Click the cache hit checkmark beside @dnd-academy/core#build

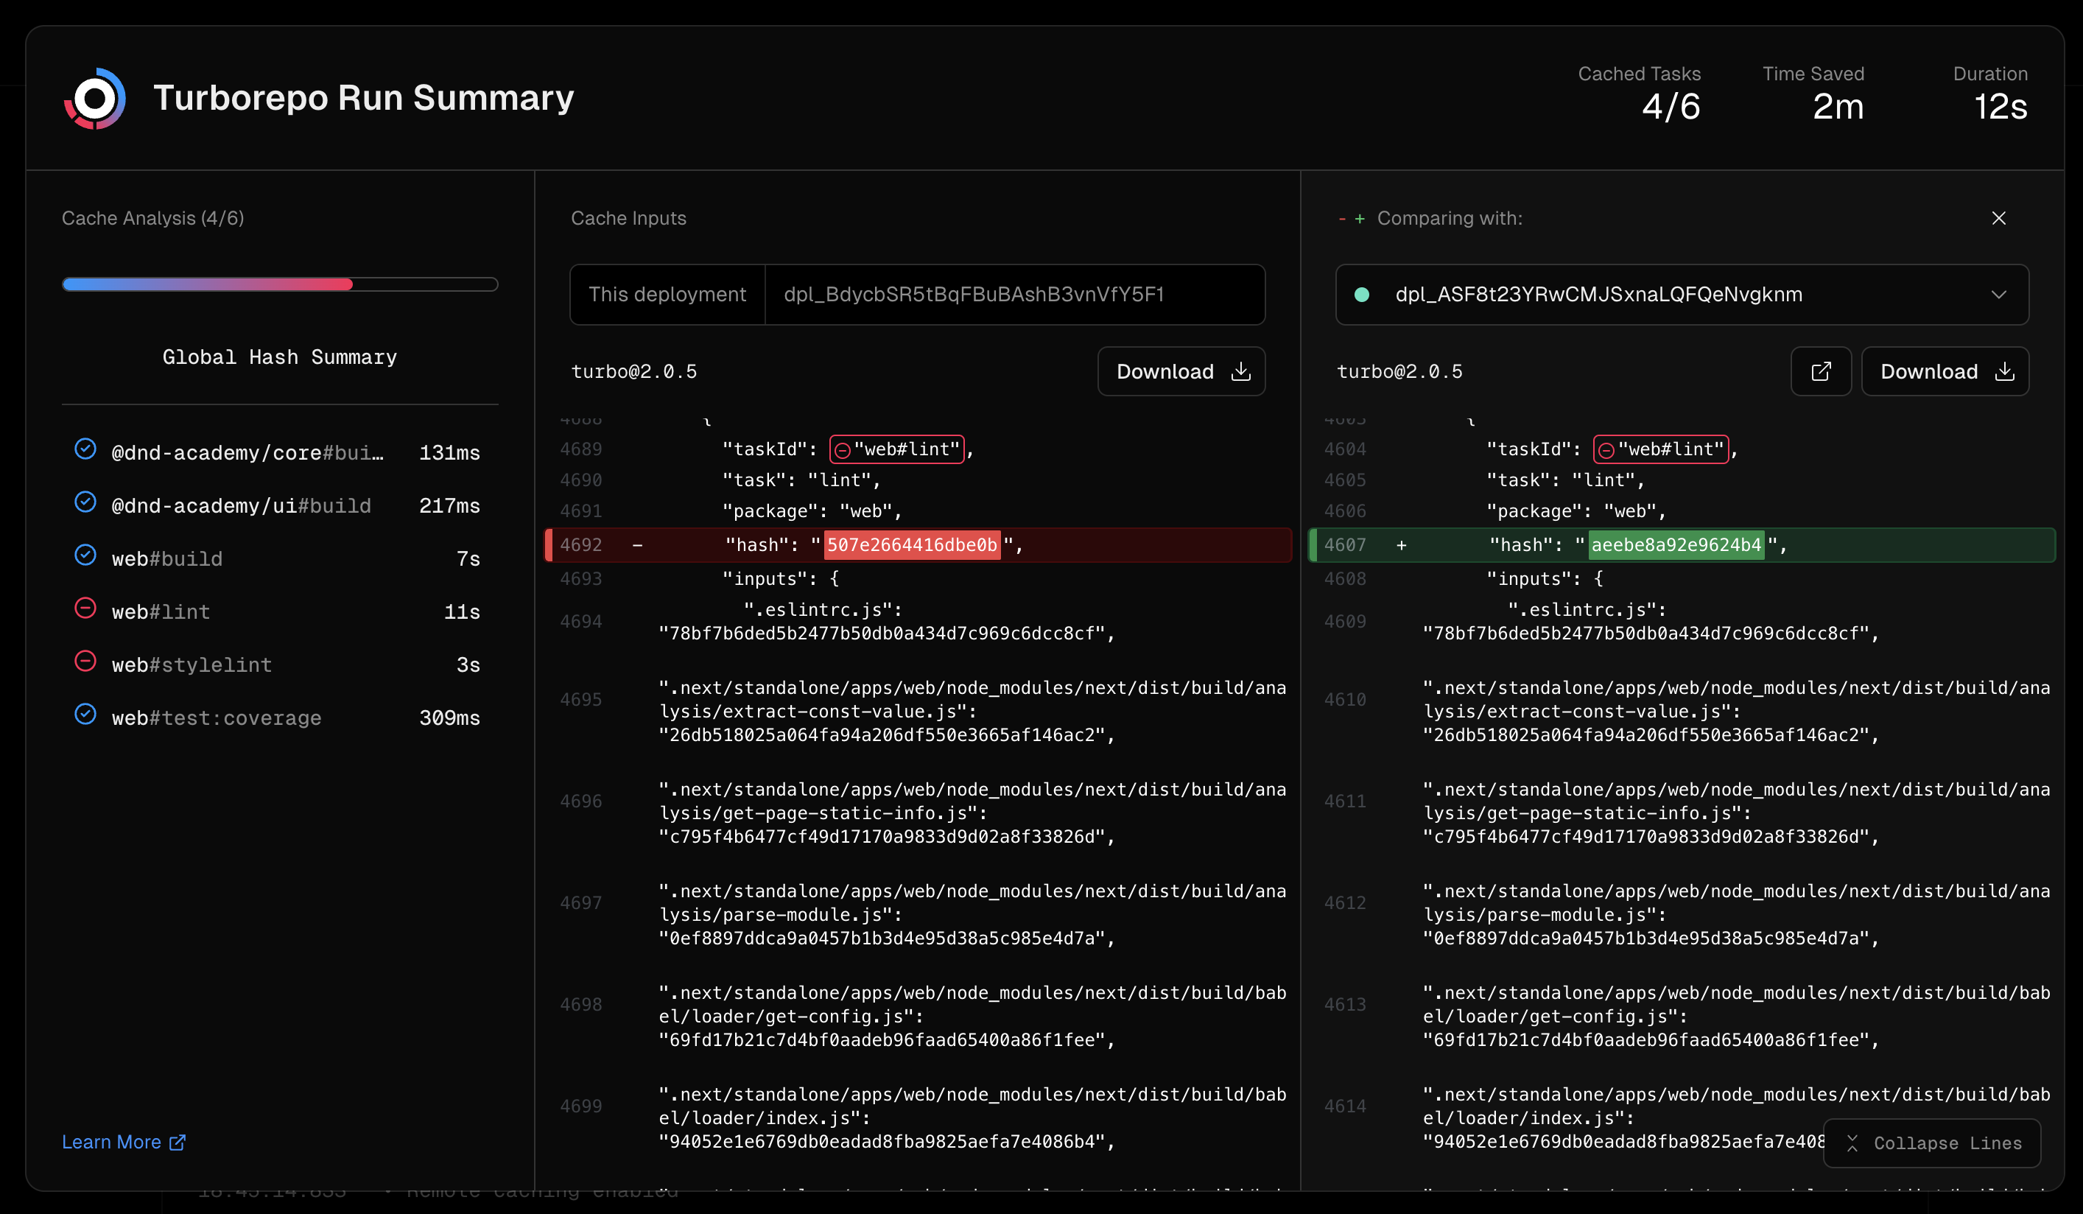tap(85, 449)
